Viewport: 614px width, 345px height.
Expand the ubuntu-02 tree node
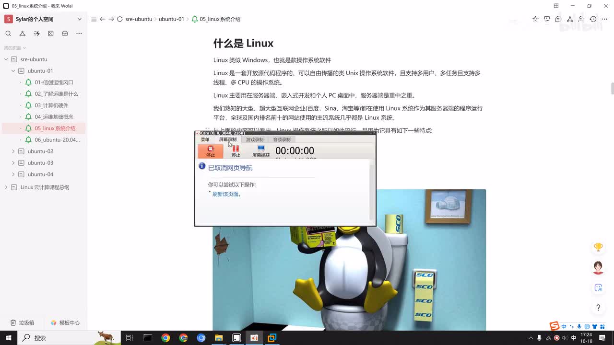point(13,151)
